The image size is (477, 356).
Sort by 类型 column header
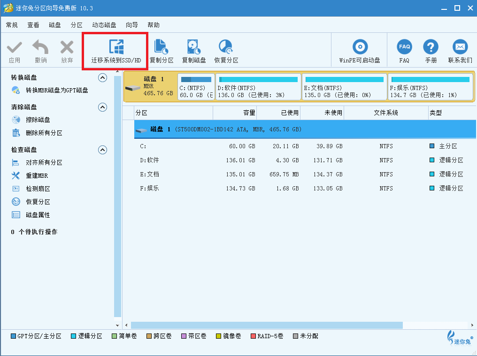click(x=453, y=113)
